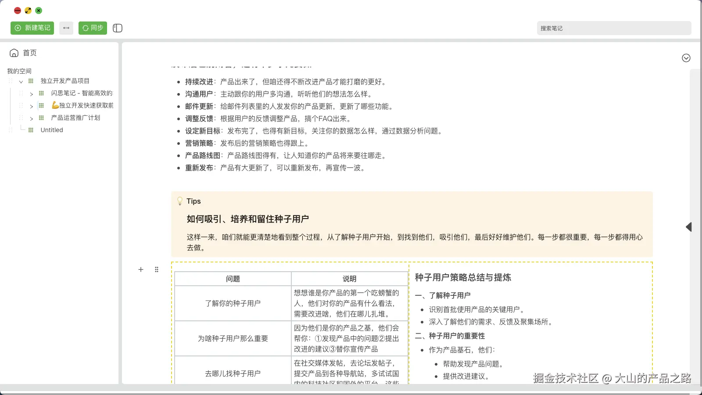The height and width of the screenshot is (395, 702).
Task: Click the dotted handle of the Untitled row
Action: [x=11, y=130]
